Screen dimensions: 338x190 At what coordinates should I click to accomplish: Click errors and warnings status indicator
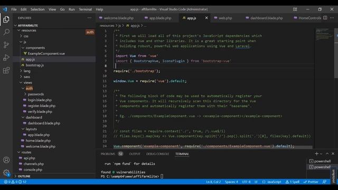[15, 182]
